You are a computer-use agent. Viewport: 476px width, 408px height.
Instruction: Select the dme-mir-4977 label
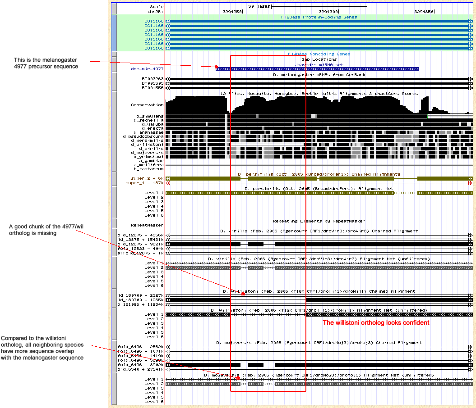[147, 69]
